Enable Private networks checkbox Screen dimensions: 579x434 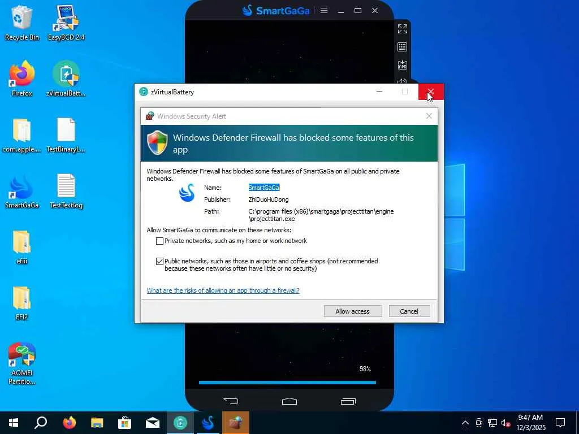click(x=159, y=241)
